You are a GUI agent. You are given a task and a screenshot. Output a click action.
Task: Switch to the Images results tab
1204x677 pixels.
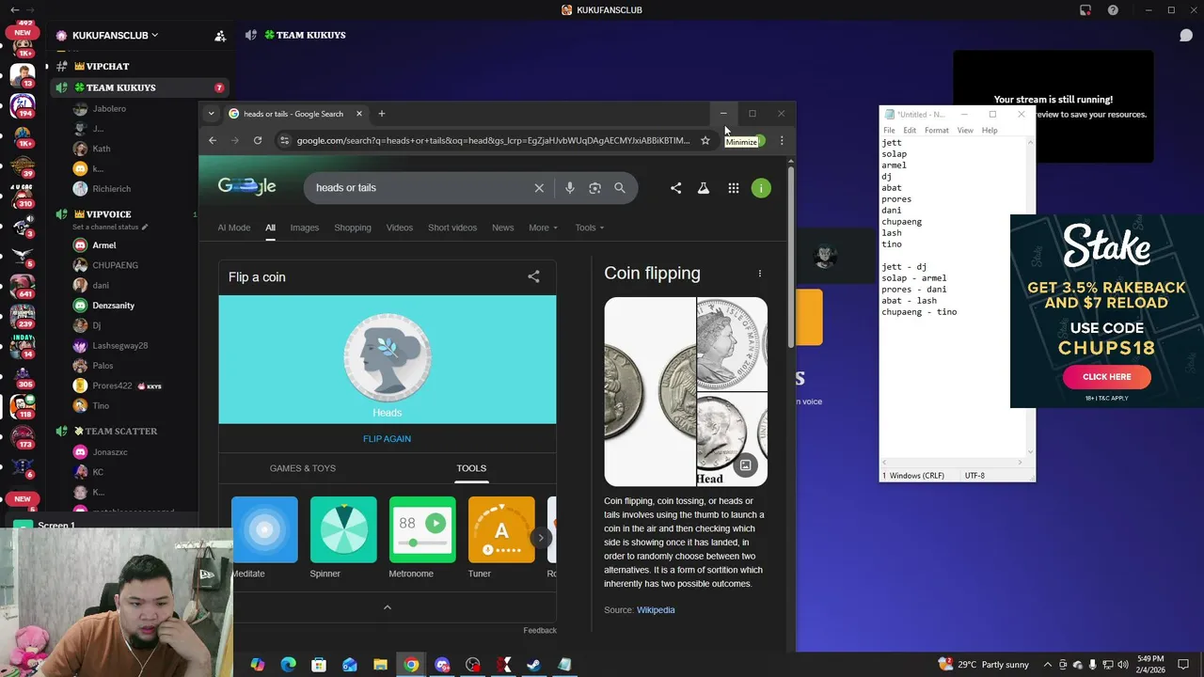[304, 228]
